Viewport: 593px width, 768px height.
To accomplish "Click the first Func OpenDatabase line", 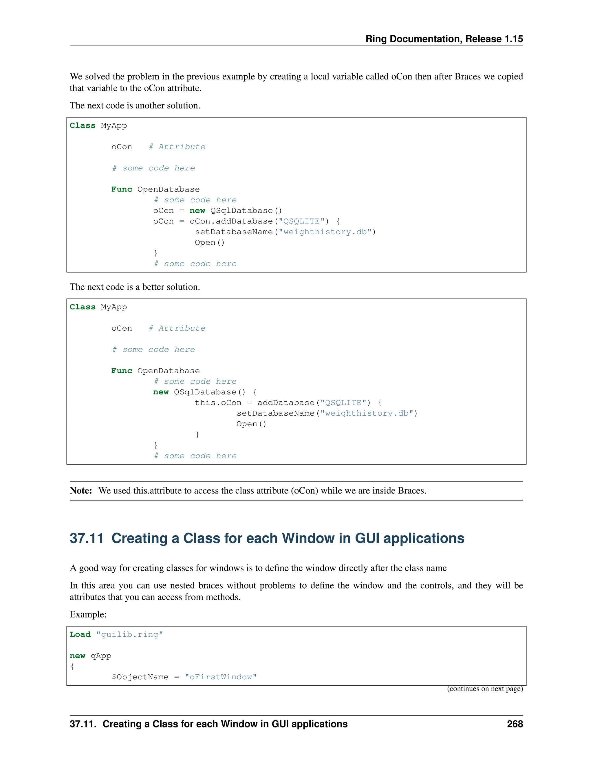I will coord(155,189).
